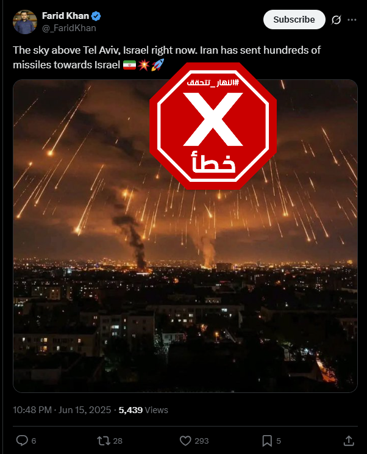Click Farid Khan's profile avatar
The image size is (367, 454).
pyautogui.click(x=25, y=22)
